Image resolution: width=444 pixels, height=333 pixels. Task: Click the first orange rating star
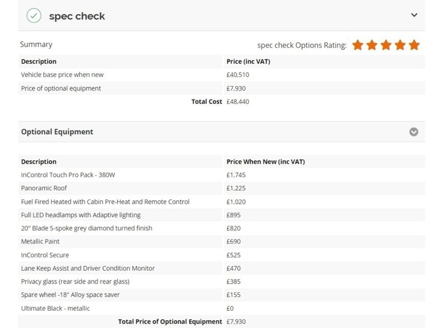tap(357, 45)
